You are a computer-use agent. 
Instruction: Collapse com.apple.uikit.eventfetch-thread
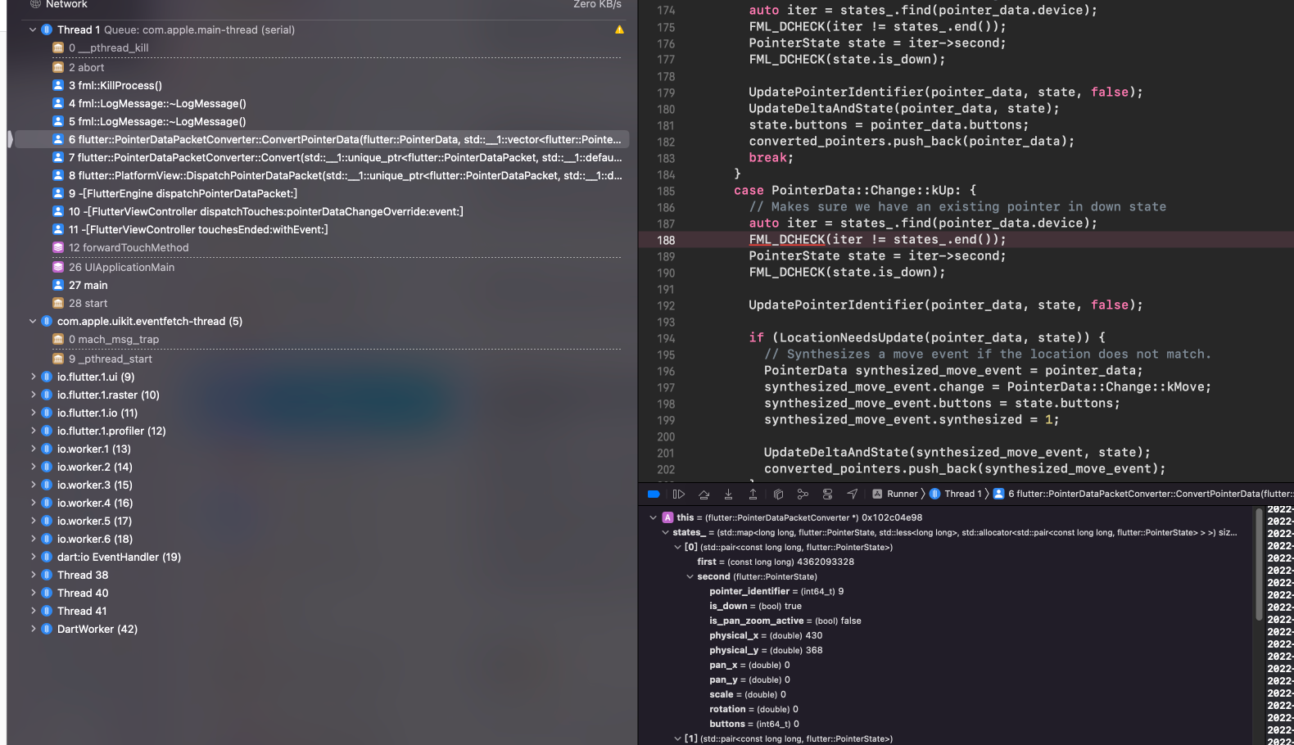(x=33, y=321)
